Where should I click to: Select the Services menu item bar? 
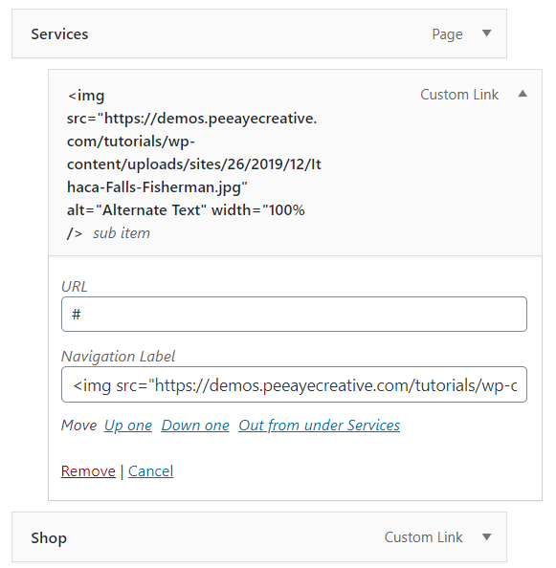259,33
